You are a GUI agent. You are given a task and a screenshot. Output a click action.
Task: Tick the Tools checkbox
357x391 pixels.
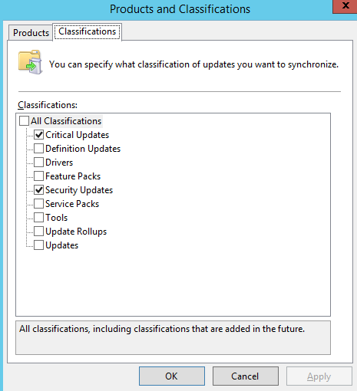tap(38, 218)
